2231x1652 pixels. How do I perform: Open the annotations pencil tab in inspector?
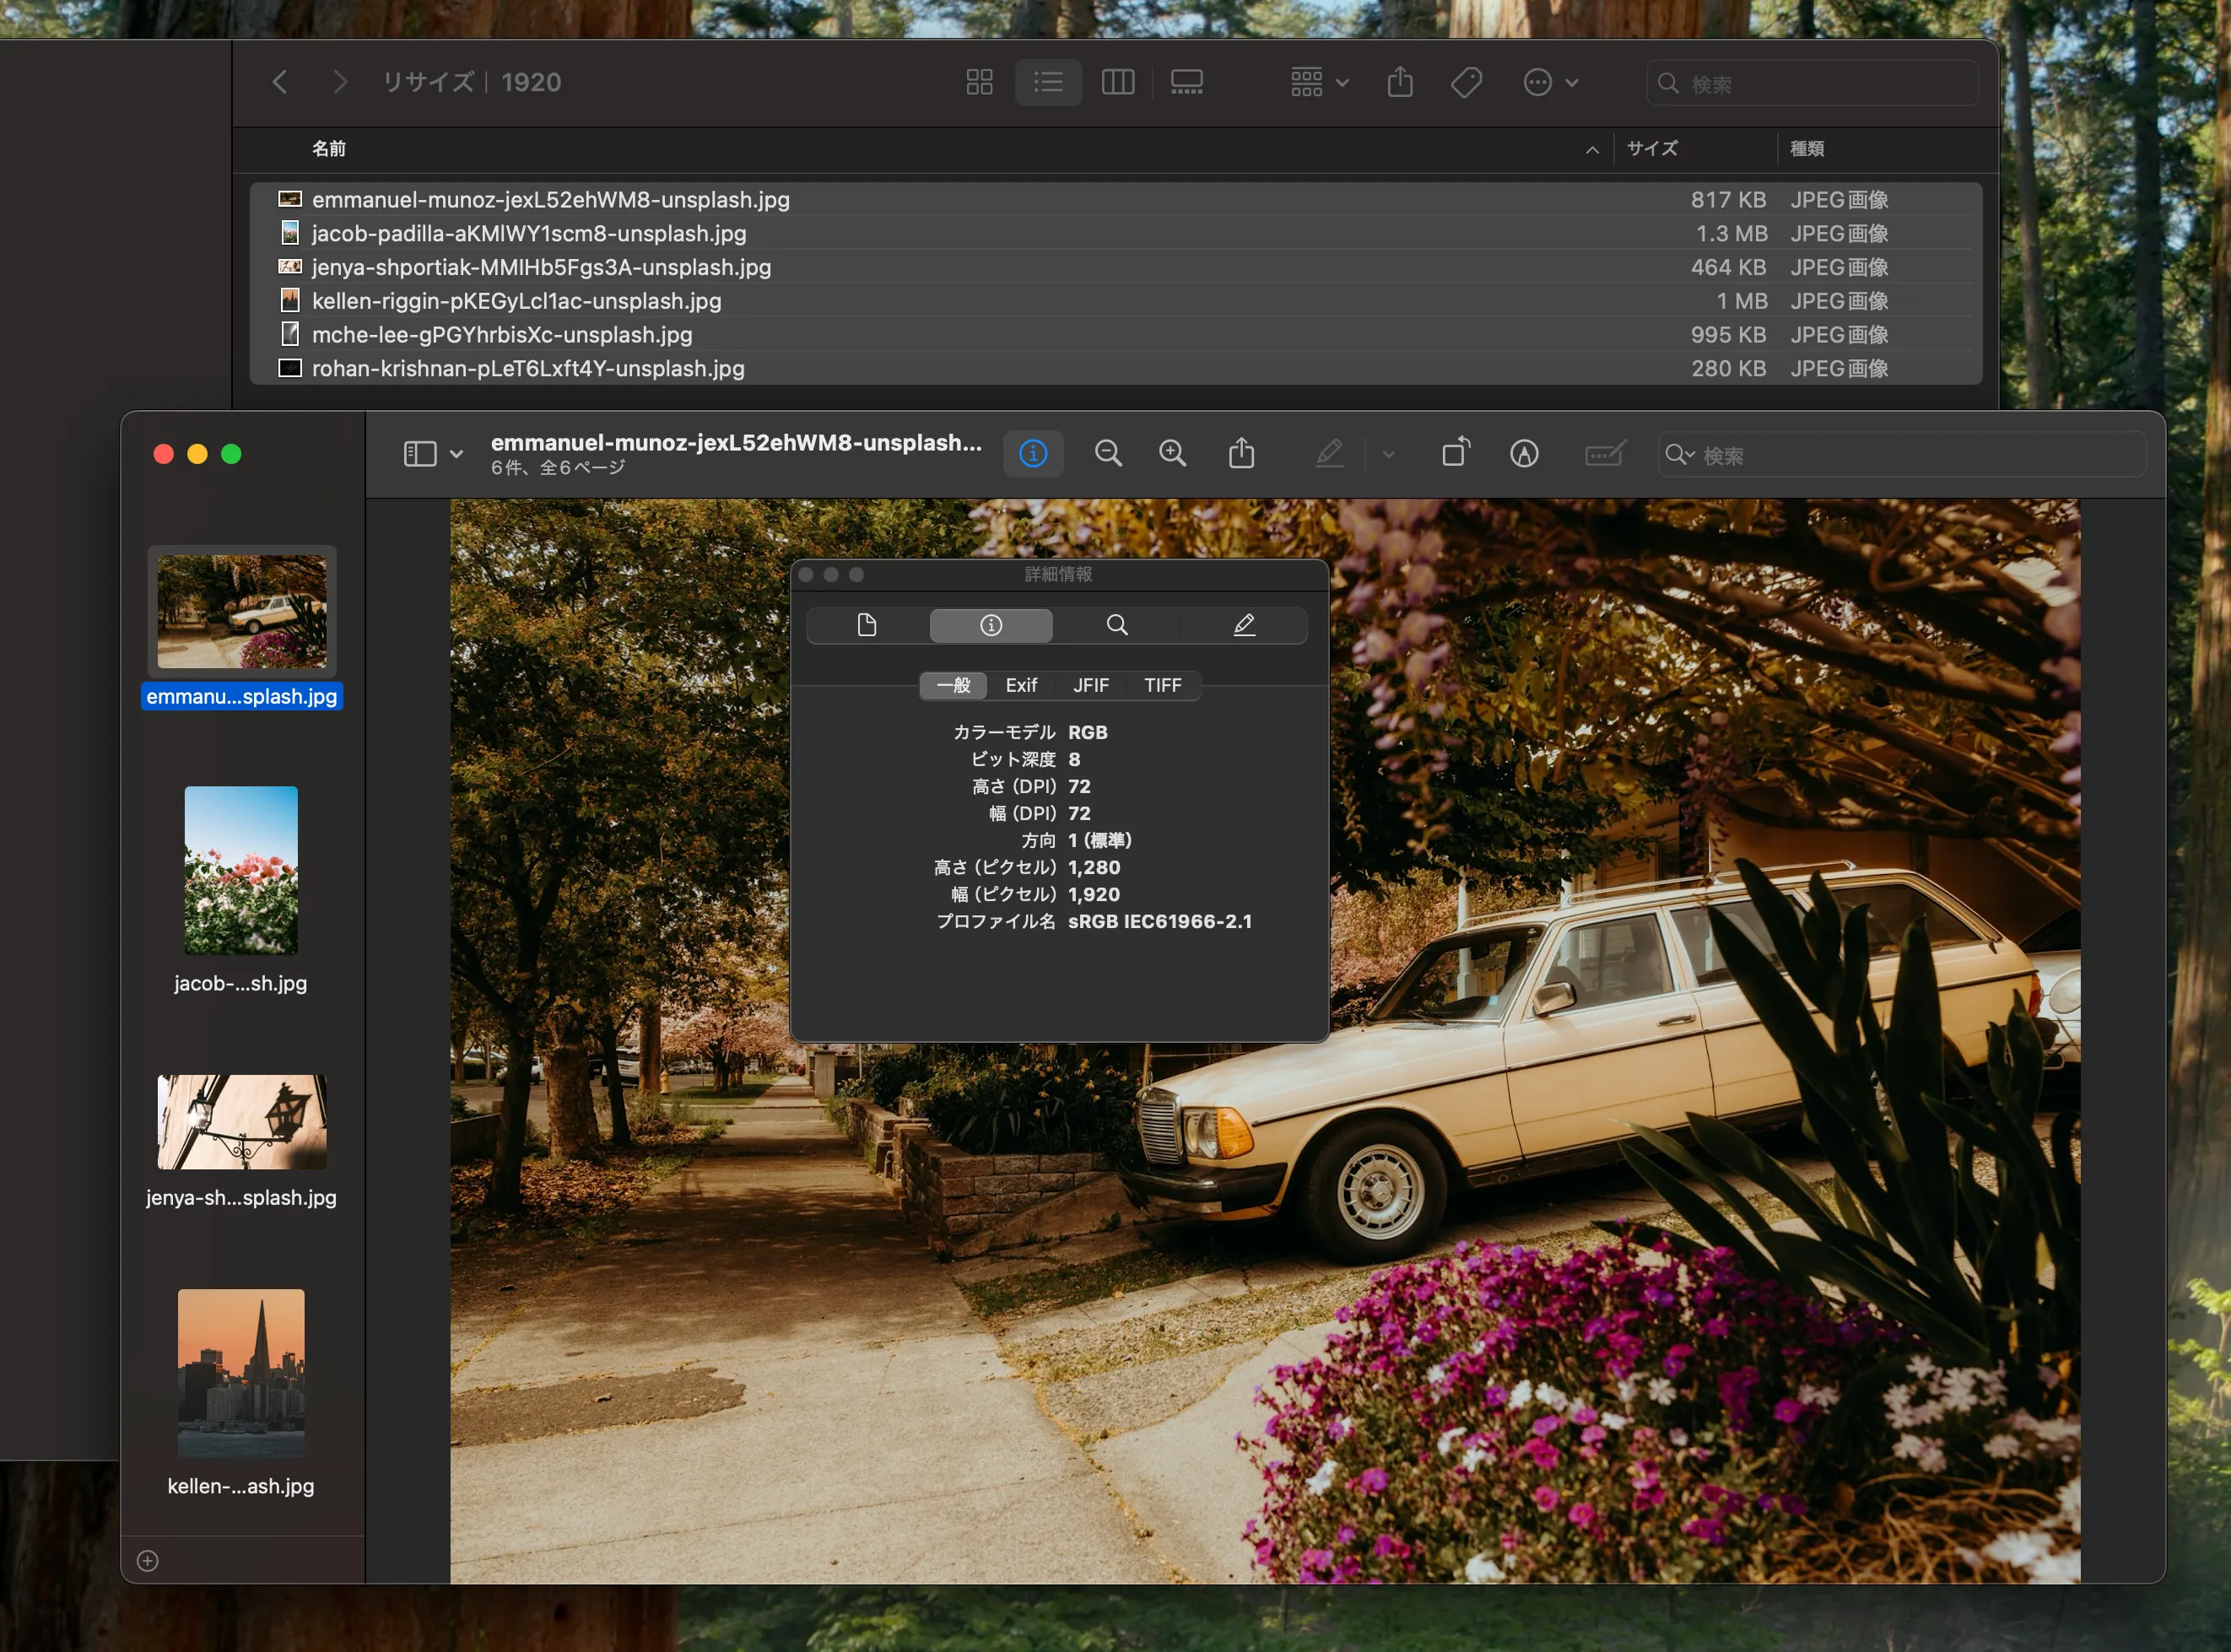coord(1243,625)
